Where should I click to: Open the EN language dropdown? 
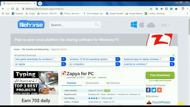[x=165, y=25]
